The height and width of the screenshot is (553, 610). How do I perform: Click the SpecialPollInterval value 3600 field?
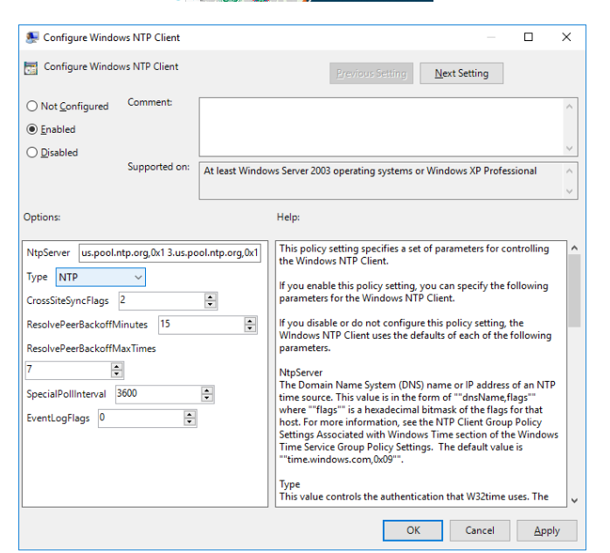point(158,394)
